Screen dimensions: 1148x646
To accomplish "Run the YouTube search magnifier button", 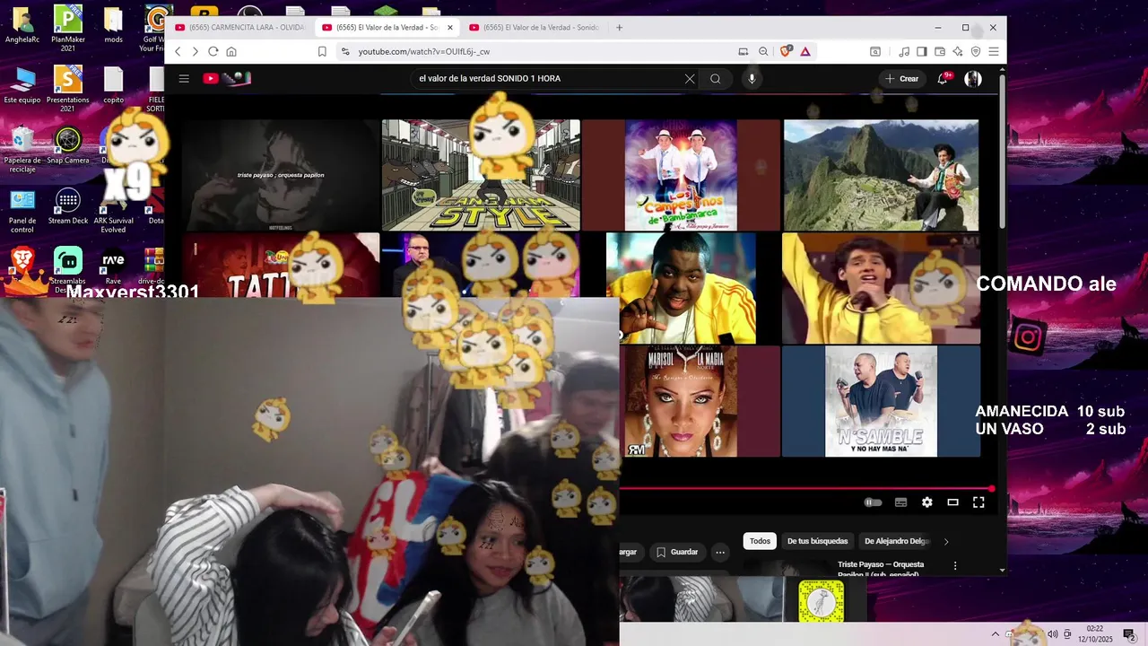I will (x=716, y=79).
